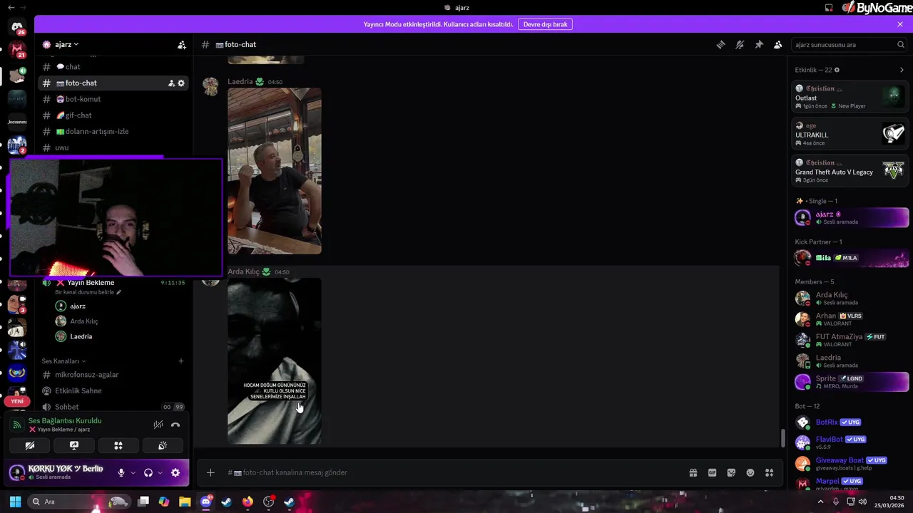Click Bir kanal durumu belirle status link
This screenshot has width=913, height=513.
tap(88, 292)
